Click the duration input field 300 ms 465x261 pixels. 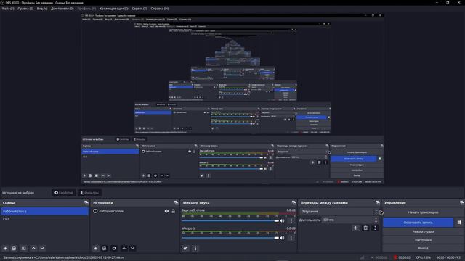[x=347, y=220]
